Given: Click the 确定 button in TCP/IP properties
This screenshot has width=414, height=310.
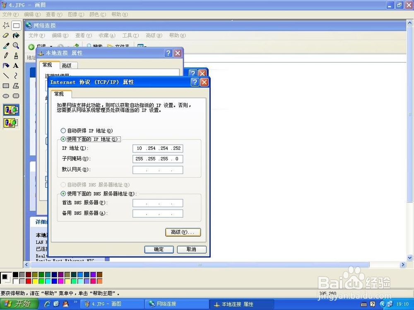Looking at the screenshot, I should point(159,249).
